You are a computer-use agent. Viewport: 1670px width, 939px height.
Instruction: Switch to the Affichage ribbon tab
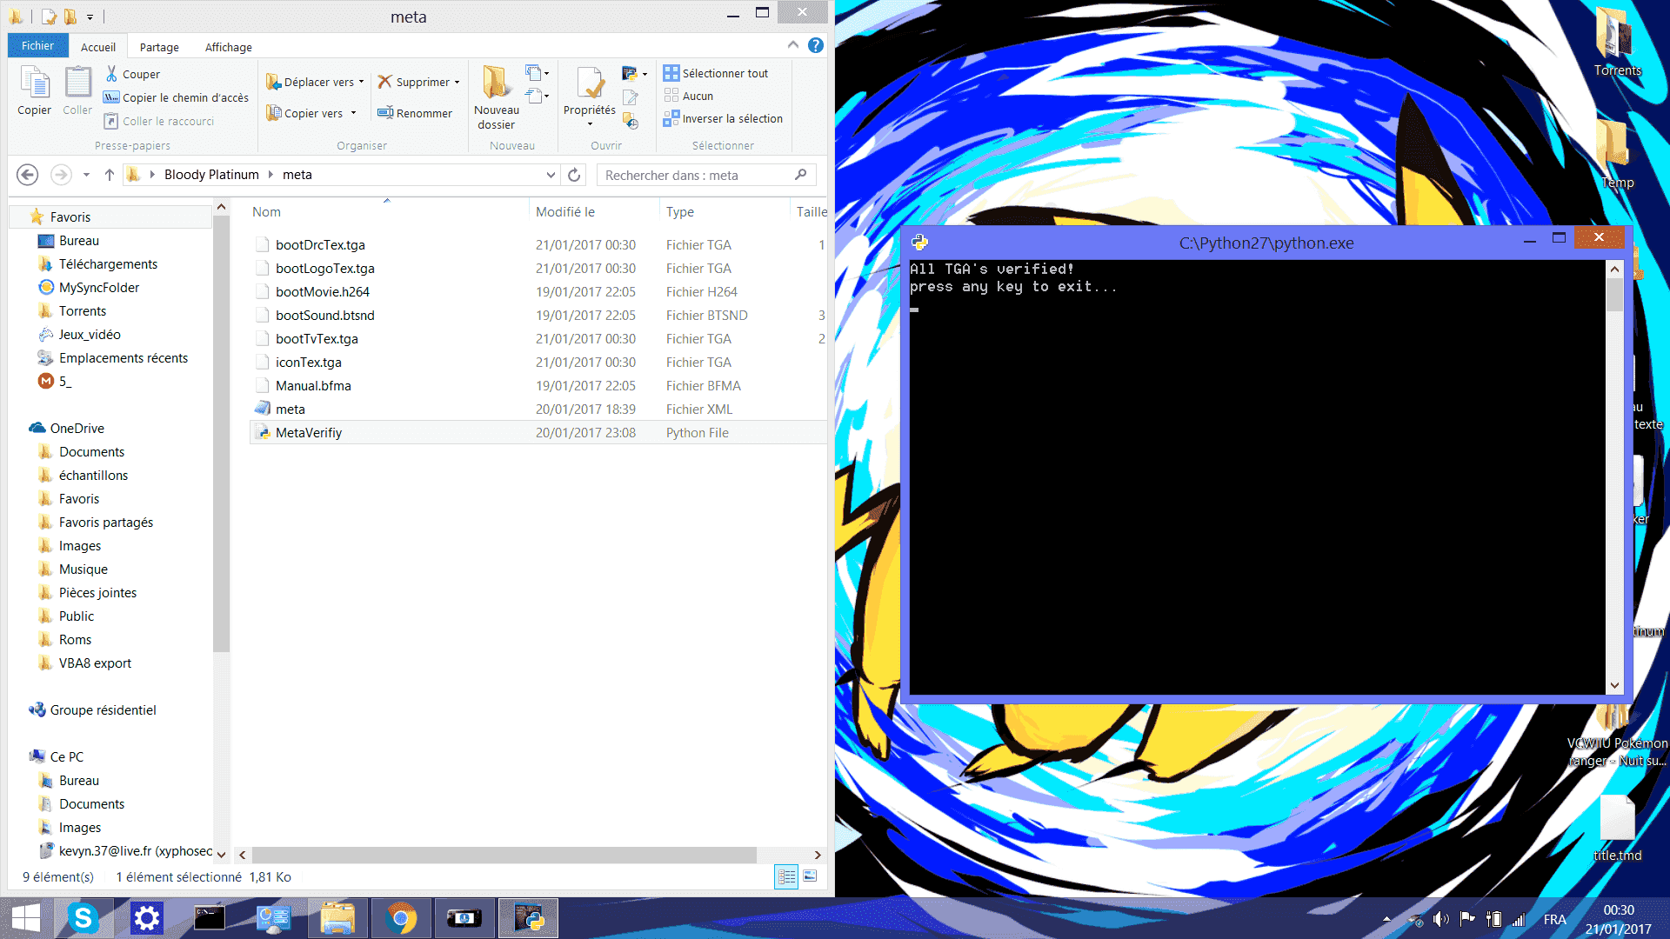[x=229, y=47]
